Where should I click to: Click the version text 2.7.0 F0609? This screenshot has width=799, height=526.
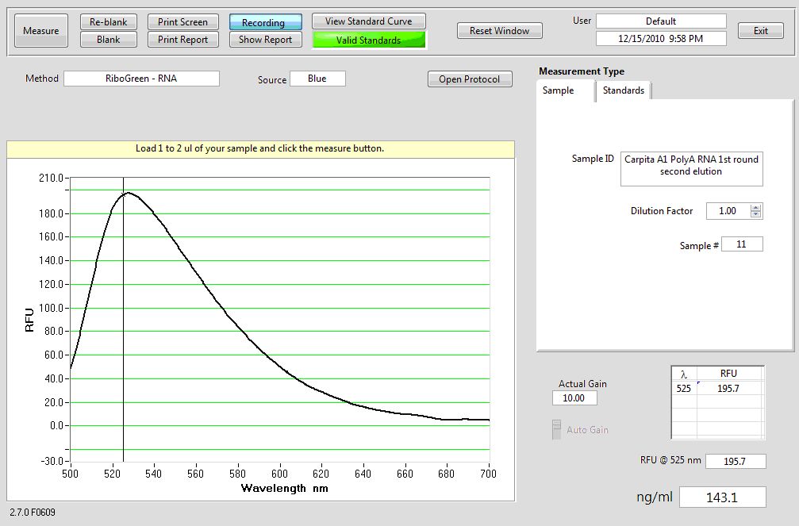(x=33, y=513)
